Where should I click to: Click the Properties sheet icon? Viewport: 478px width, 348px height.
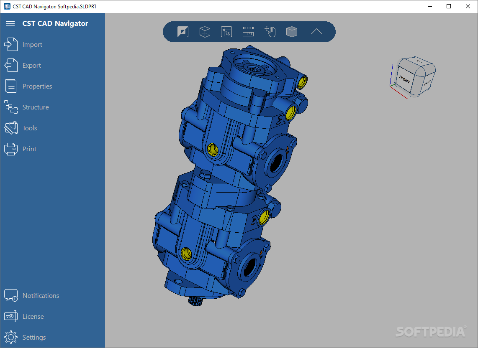(10, 86)
